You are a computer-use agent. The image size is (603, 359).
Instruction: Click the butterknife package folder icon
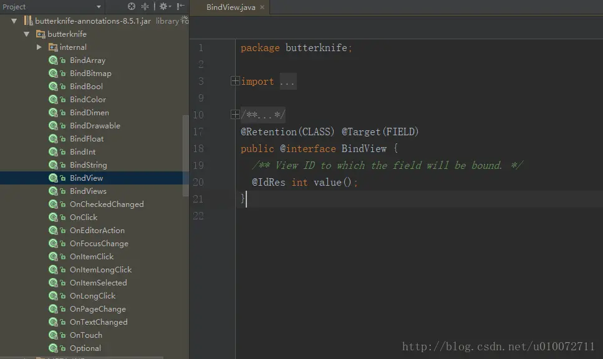(41, 34)
